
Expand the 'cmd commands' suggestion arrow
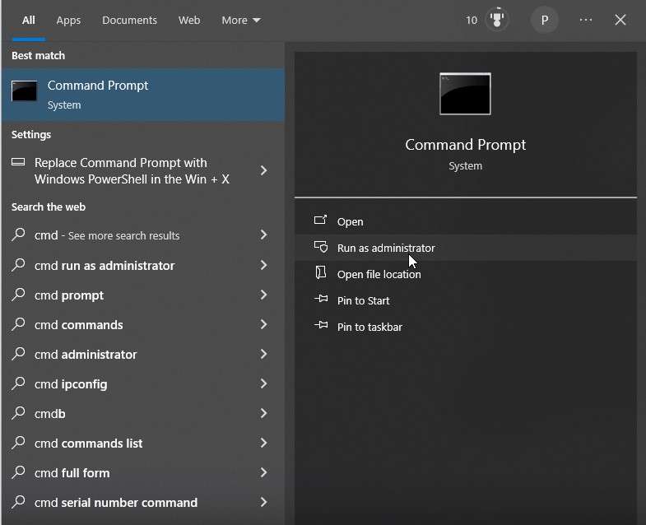[x=263, y=324]
